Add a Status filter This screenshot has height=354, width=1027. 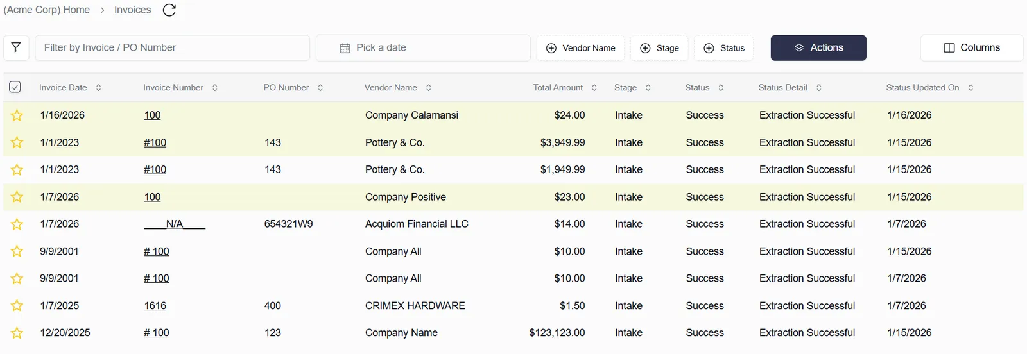tap(724, 48)
